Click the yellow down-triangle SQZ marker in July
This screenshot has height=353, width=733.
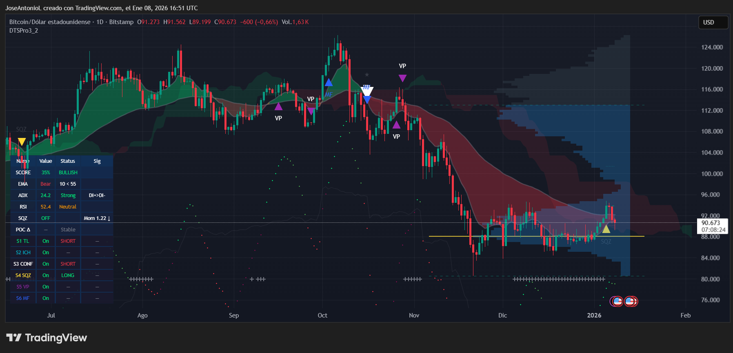[x=22, y=142]
